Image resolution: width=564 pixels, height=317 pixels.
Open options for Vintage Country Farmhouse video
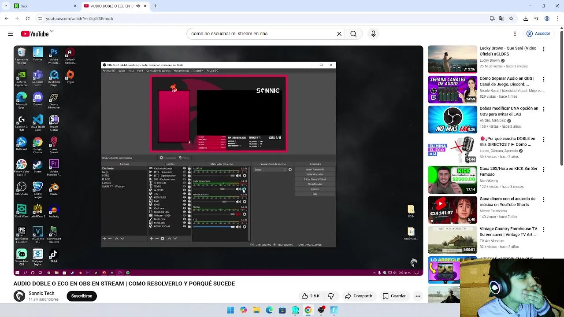(543, 230)
